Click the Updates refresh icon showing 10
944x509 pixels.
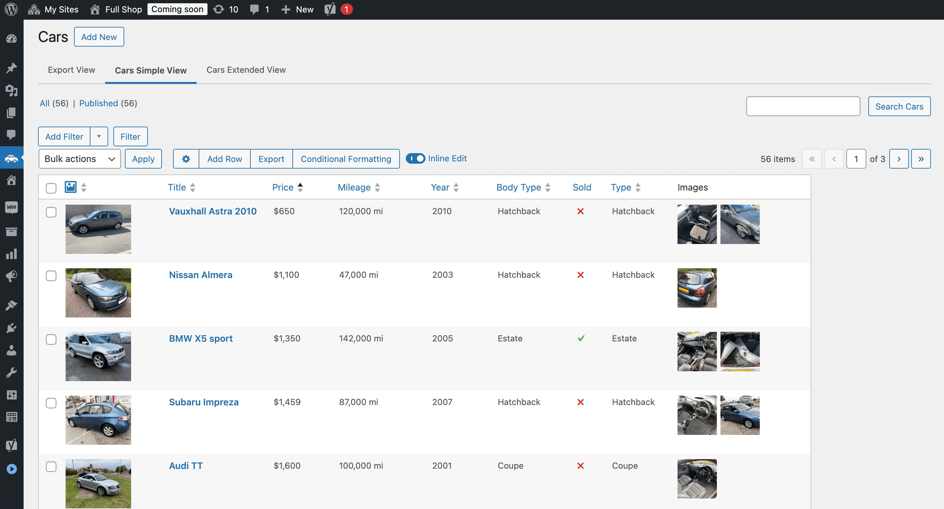click(219, 10)
